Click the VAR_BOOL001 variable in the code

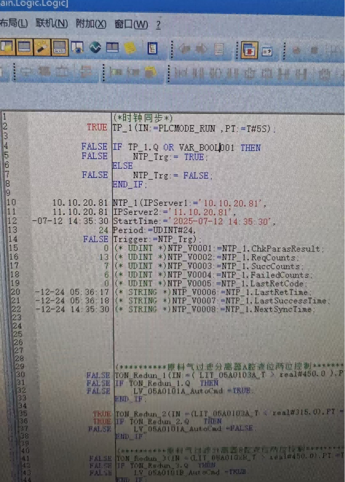(206, 147)
